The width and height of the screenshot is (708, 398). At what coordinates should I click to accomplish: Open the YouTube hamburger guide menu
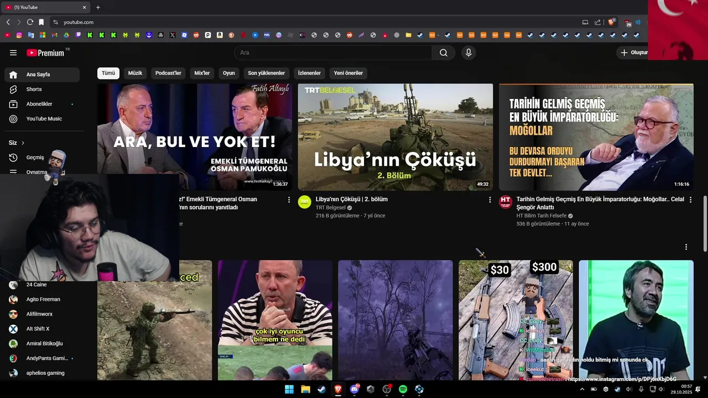coord(13,53)
